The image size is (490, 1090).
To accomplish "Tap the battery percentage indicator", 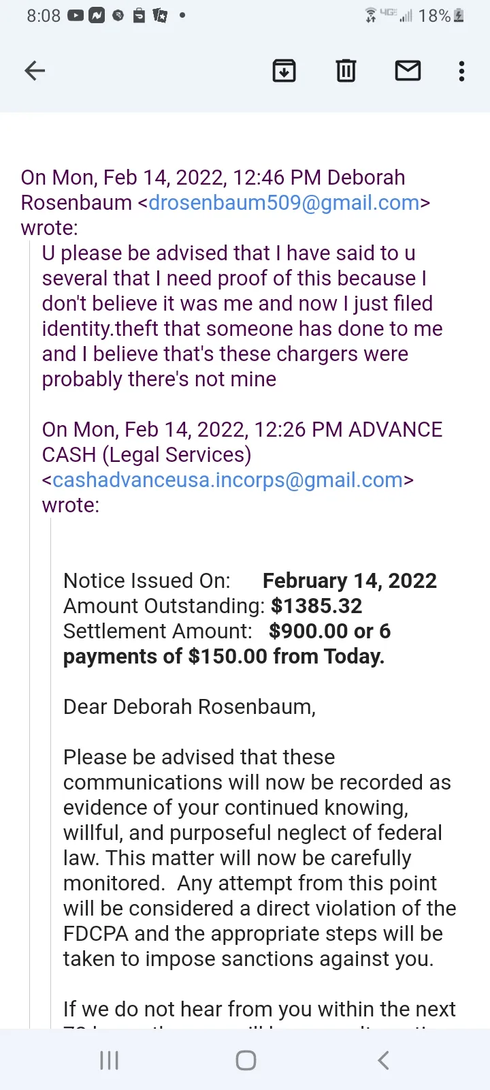I will (434, 16).
